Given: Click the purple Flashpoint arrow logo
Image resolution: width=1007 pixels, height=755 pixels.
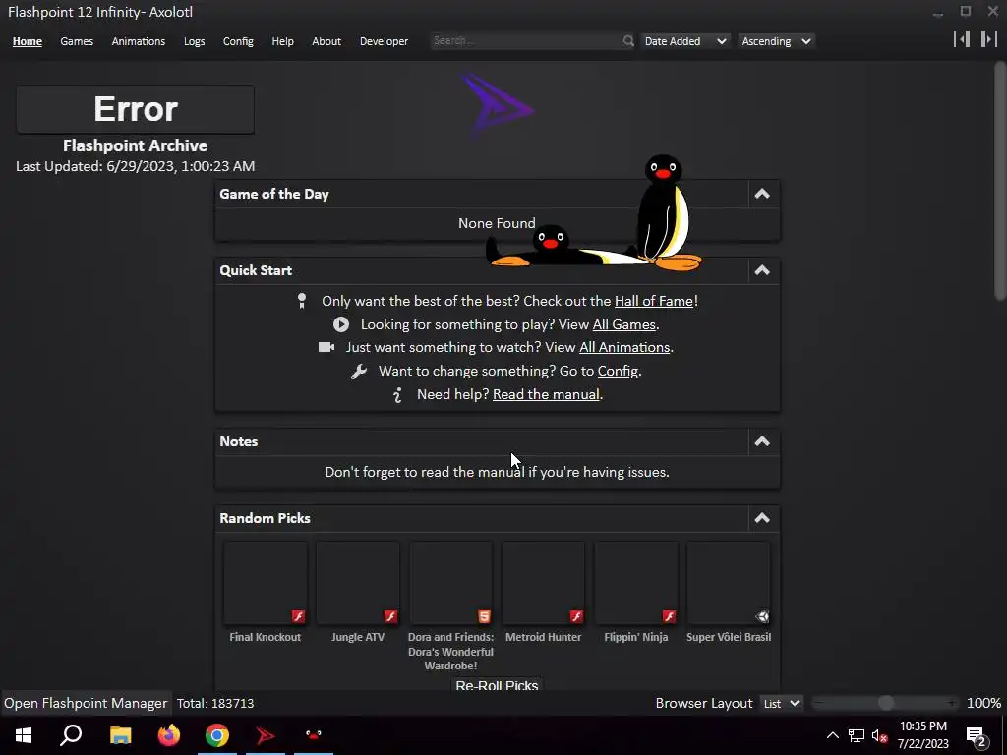Looking at the screenshot, I should [497, 106].
